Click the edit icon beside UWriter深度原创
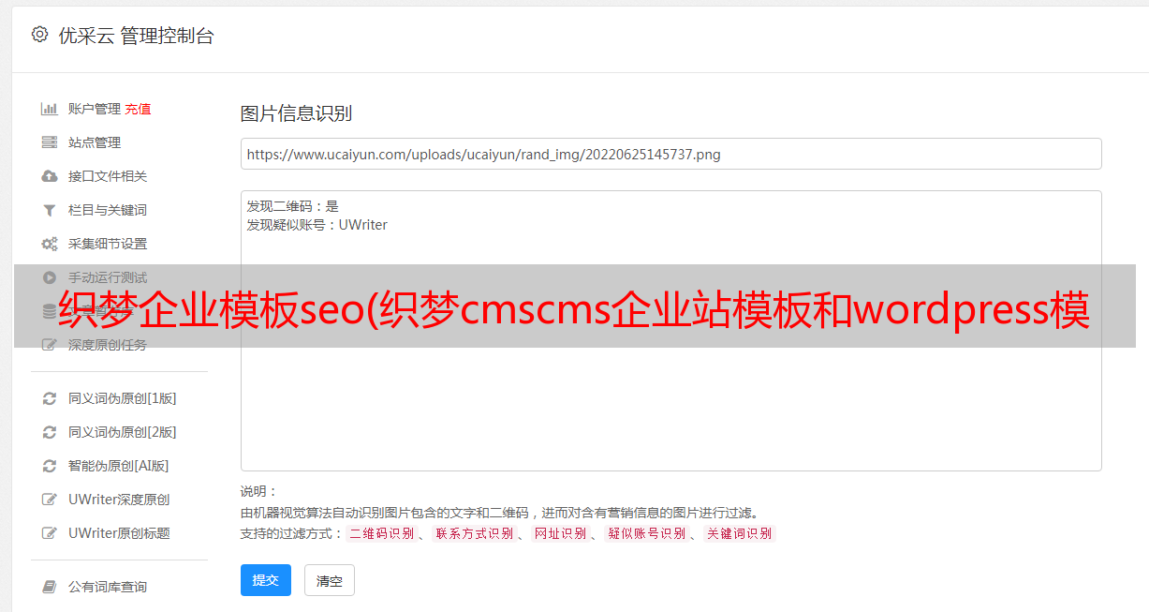The height and width of the screenshot is (612, 1149). pyautogui.click(x=50, y=500)
